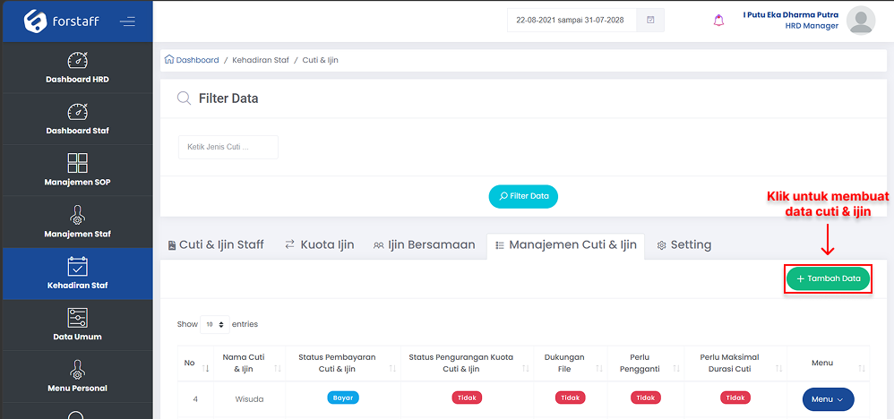Open Manajemen SOP from sidebar
This screenshot has height=419, width=894.
(78, 170)
